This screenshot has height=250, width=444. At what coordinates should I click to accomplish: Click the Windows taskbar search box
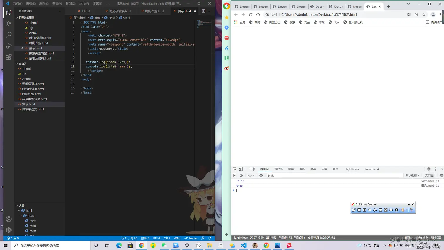tap(51, 245)
